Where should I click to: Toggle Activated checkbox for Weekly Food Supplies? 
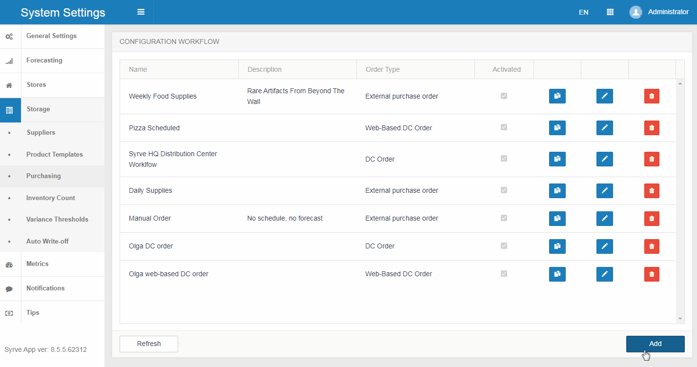504,96
